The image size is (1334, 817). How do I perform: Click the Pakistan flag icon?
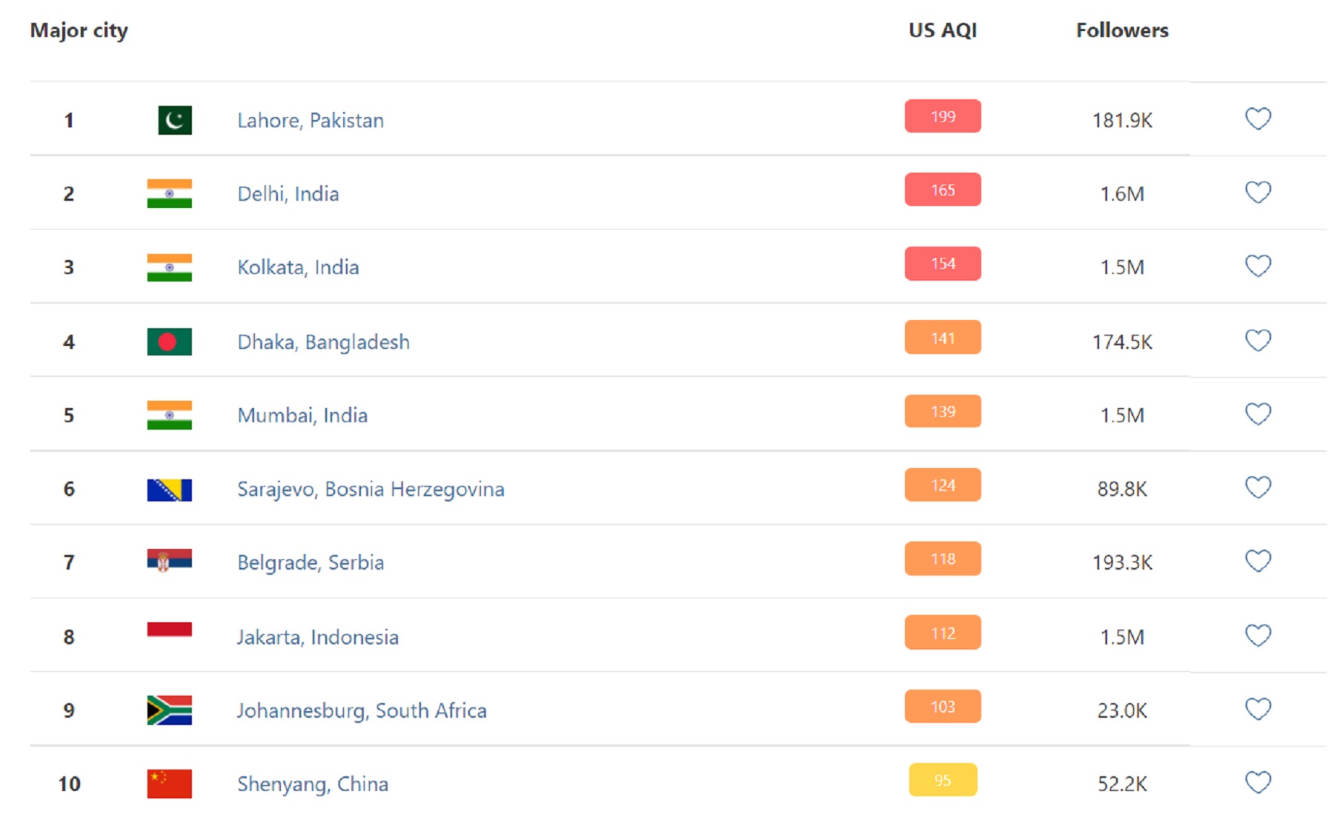point(175,120)
